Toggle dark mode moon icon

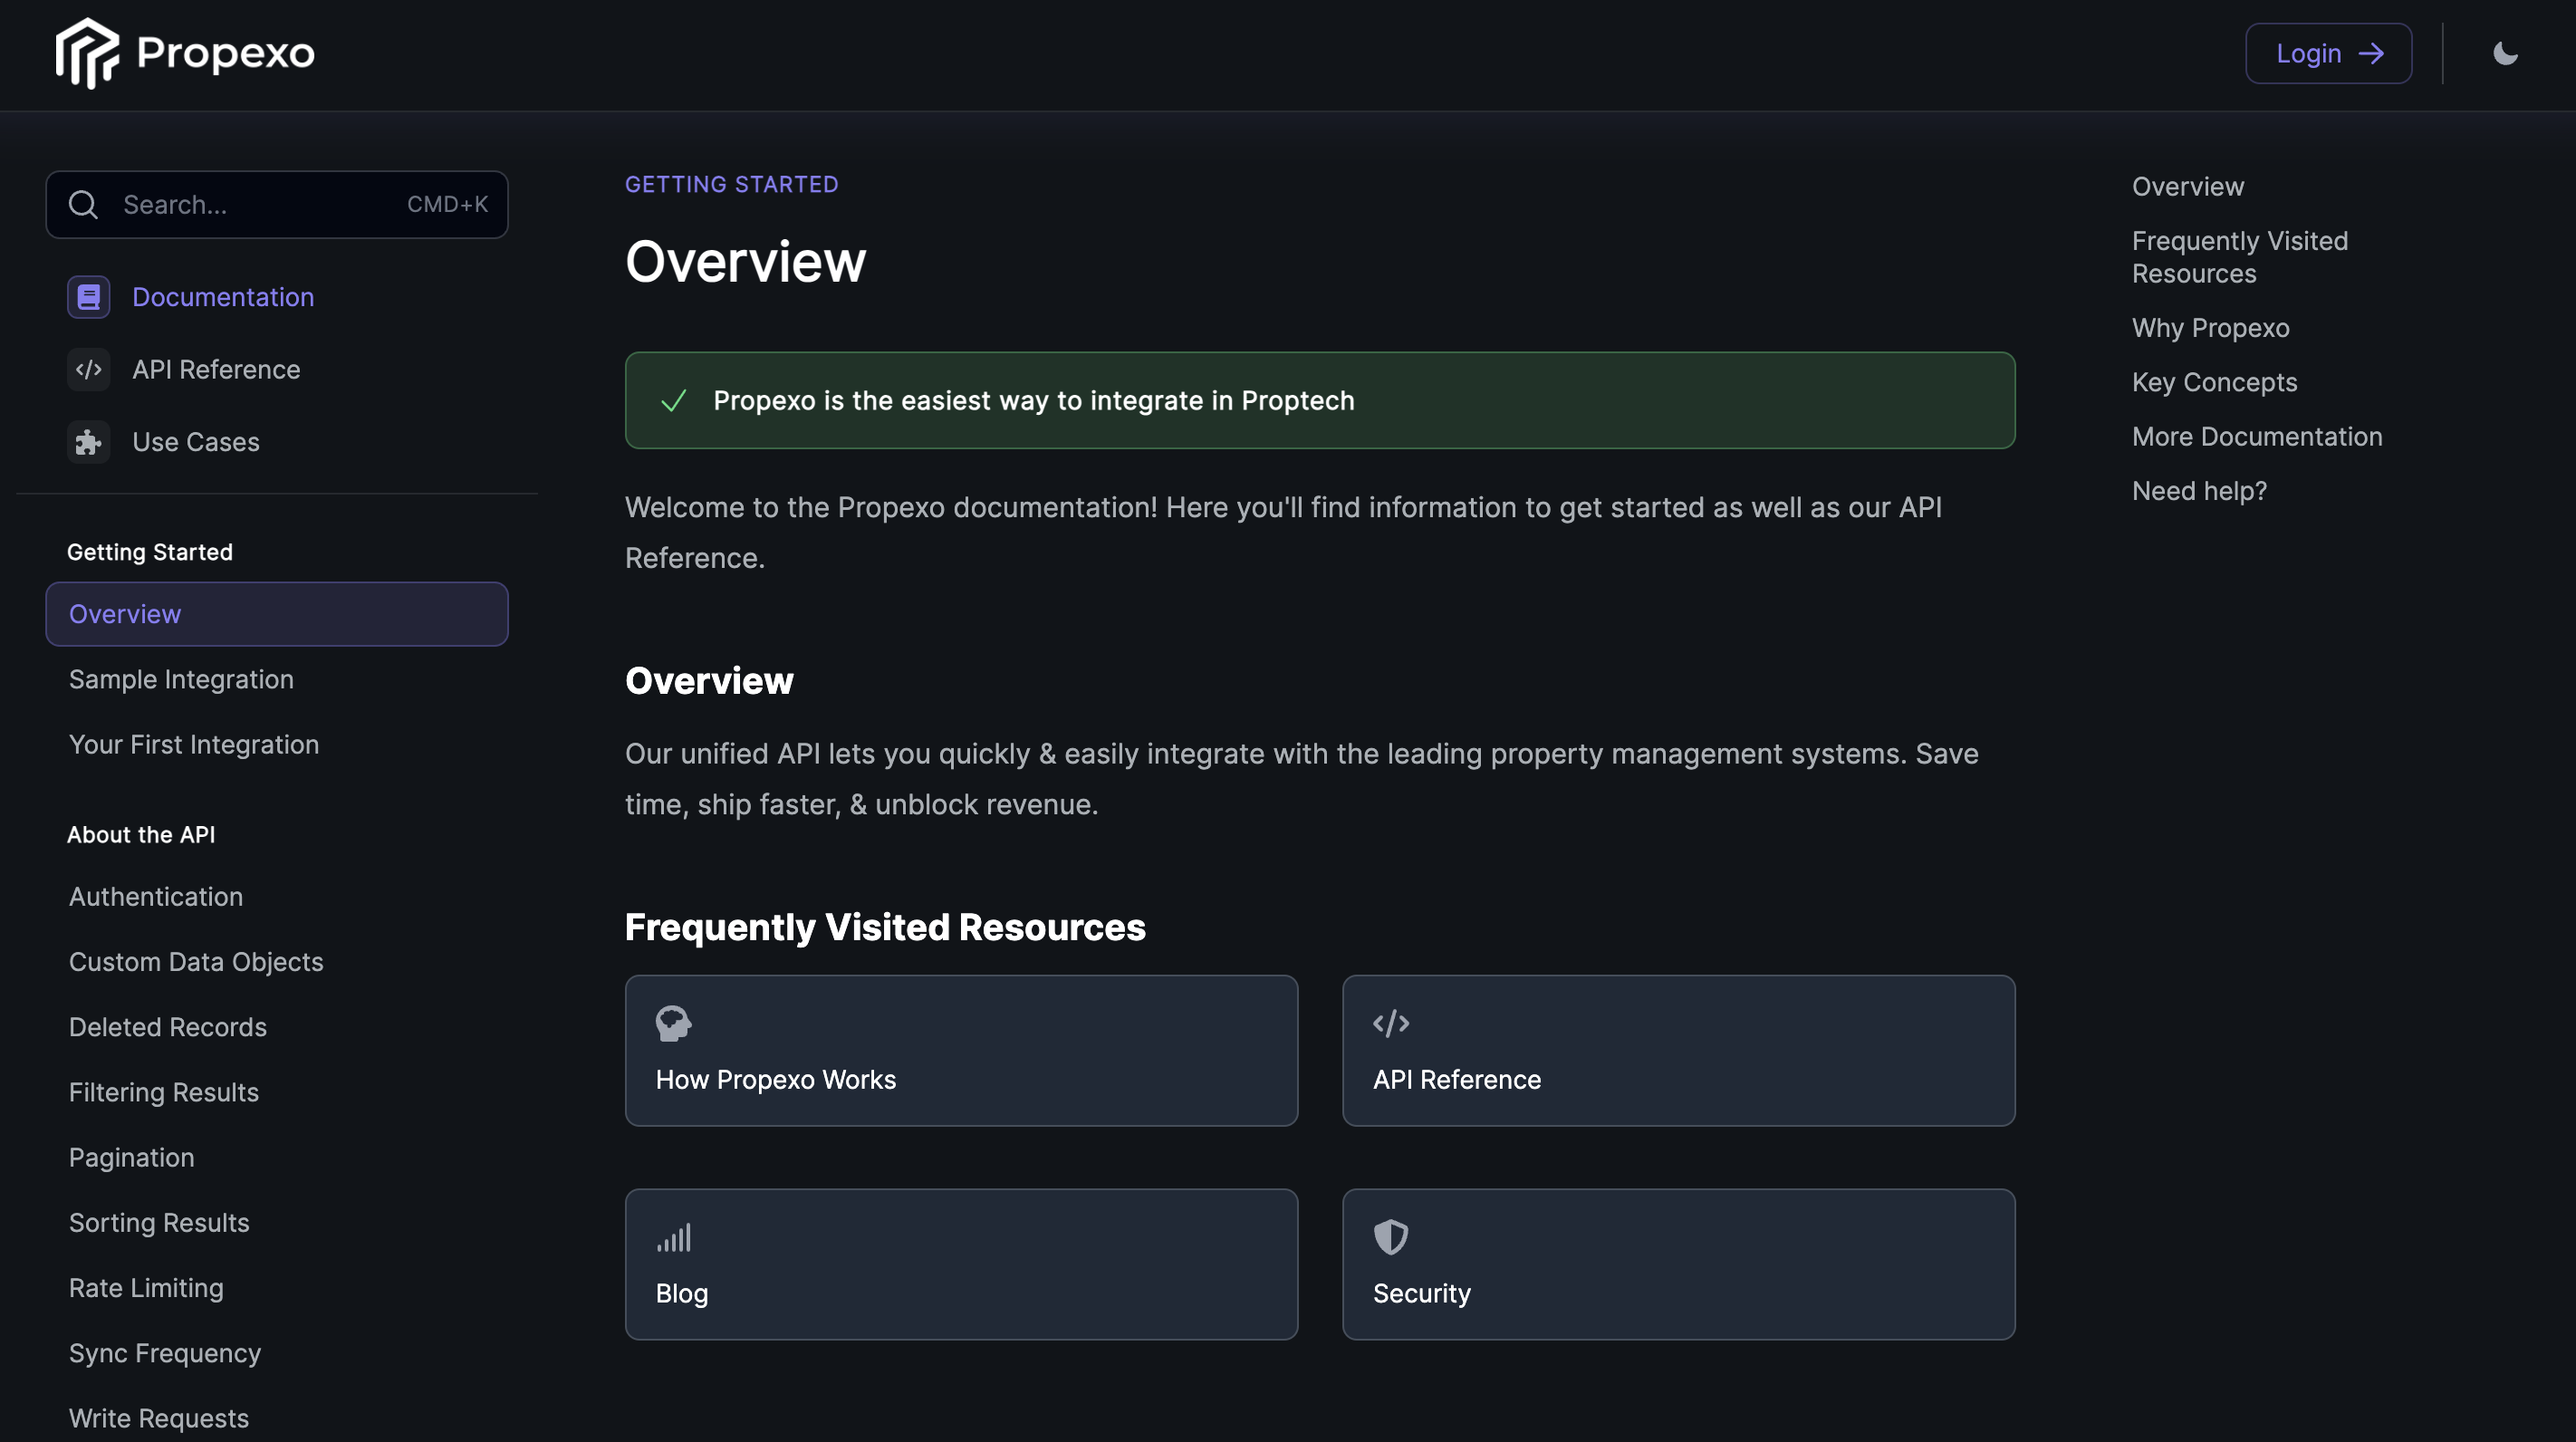(2505, 54)
